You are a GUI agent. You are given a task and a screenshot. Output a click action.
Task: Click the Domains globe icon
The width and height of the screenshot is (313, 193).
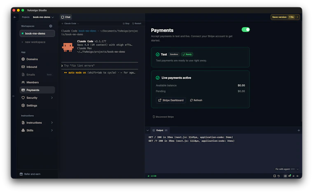[23, 59]
